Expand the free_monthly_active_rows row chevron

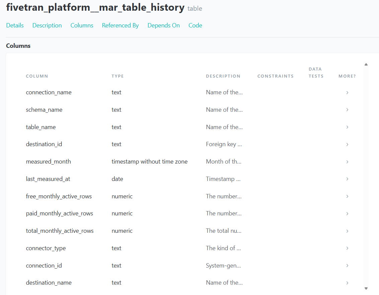[x=347, y=196]
